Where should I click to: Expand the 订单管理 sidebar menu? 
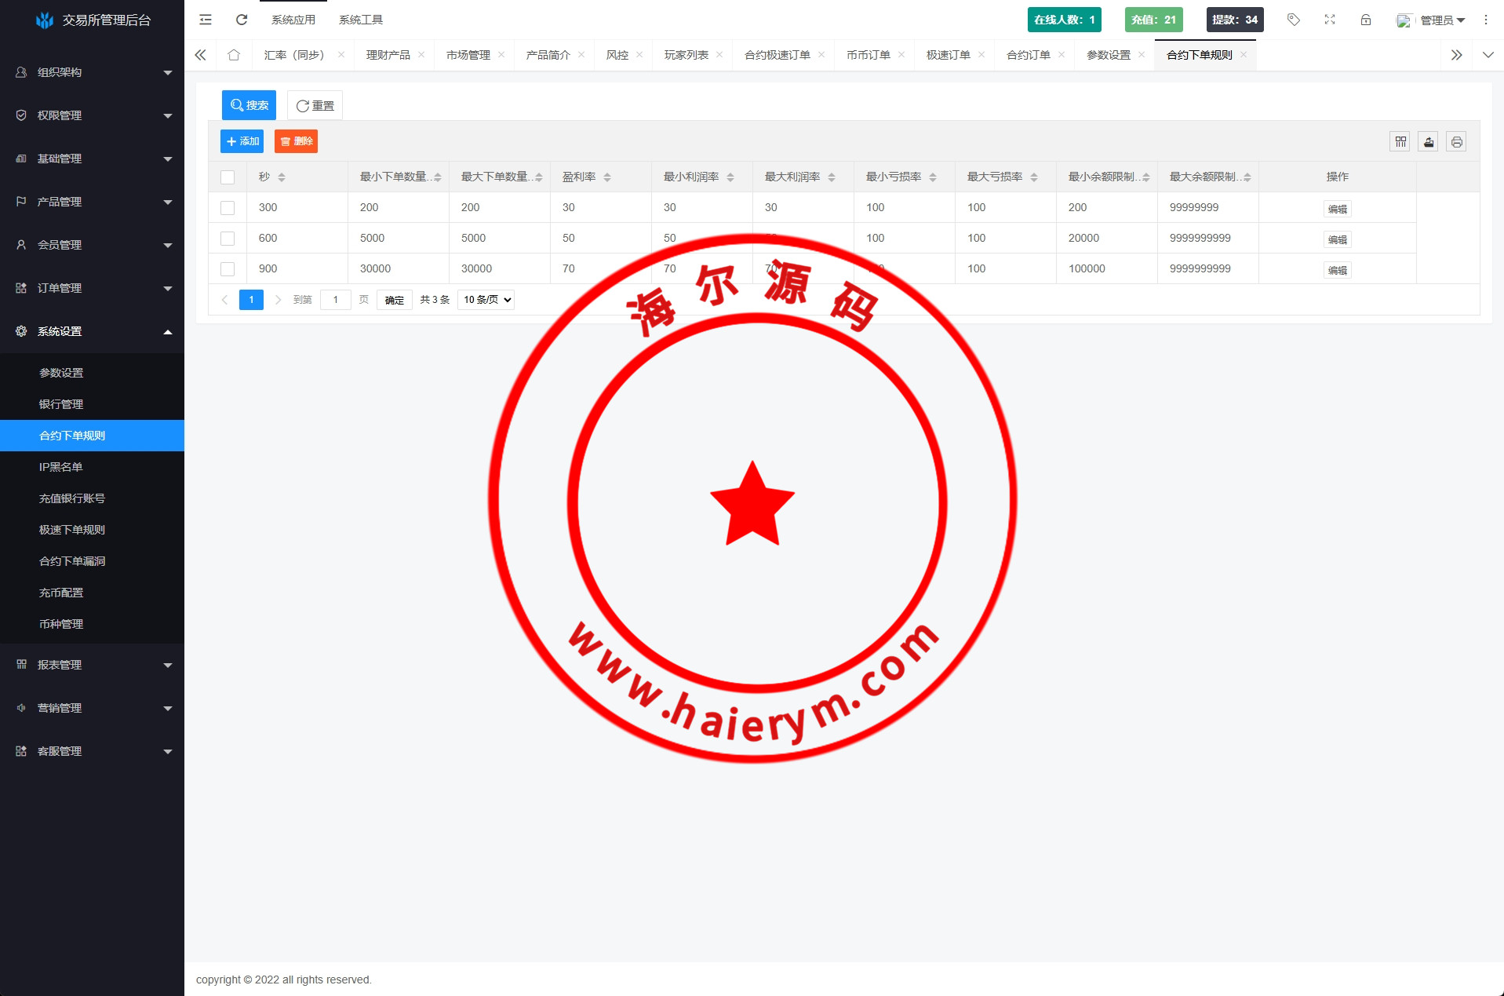pyautogui.click(x=93, y=288)
